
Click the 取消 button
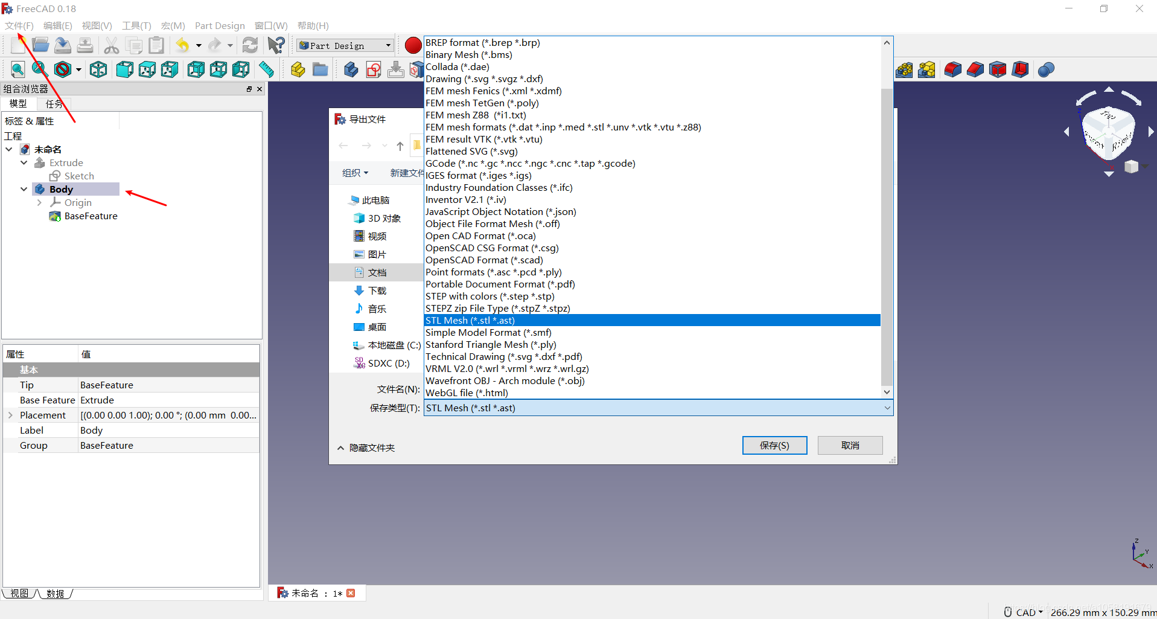[850, 445]
